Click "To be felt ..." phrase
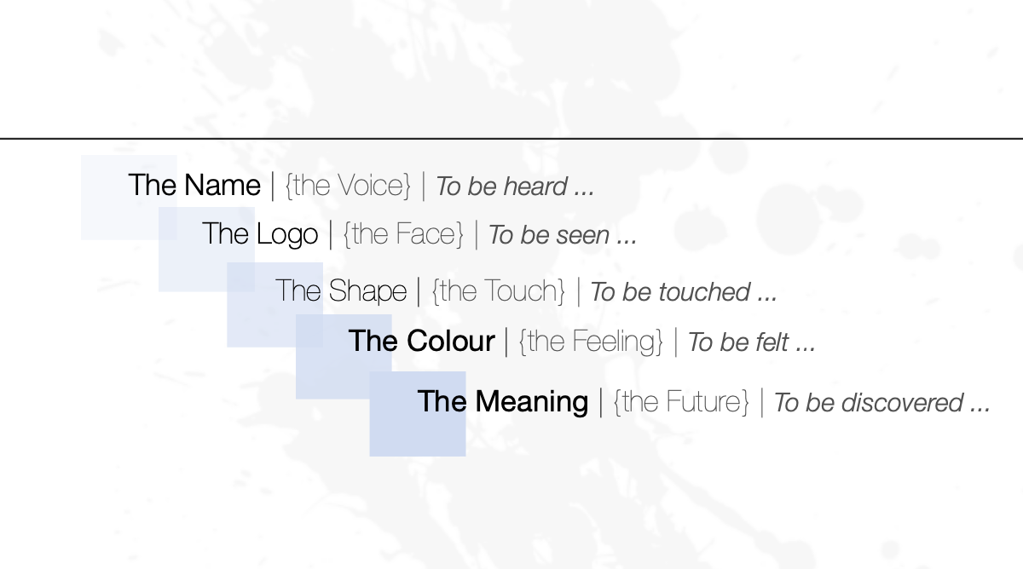The image size is (1023, 569). (752, 342)
